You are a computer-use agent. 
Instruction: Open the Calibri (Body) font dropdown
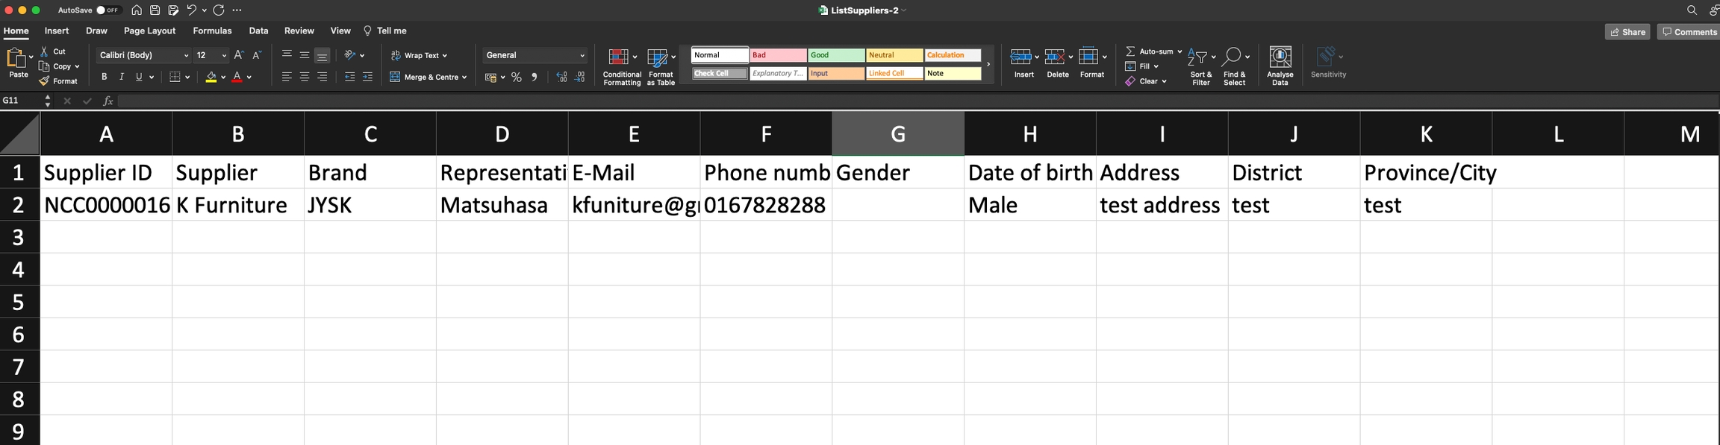(x=186, y=56)
